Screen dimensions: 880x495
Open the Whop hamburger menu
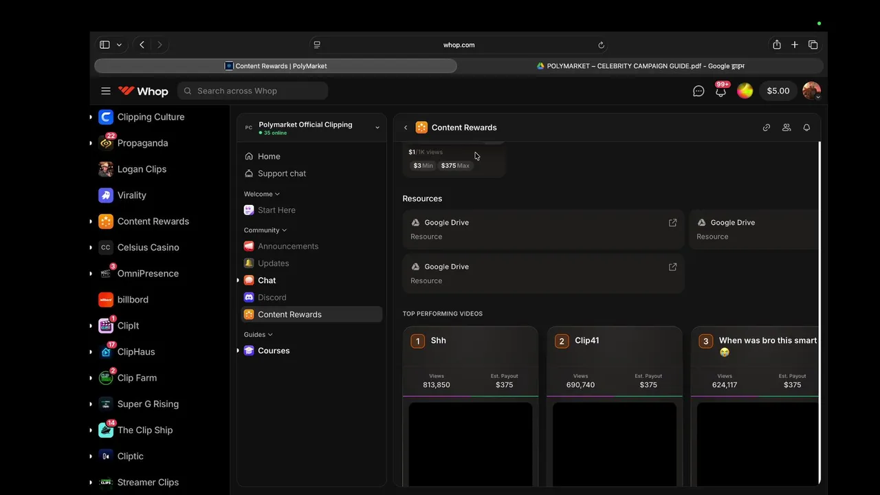tap(105, 91)
